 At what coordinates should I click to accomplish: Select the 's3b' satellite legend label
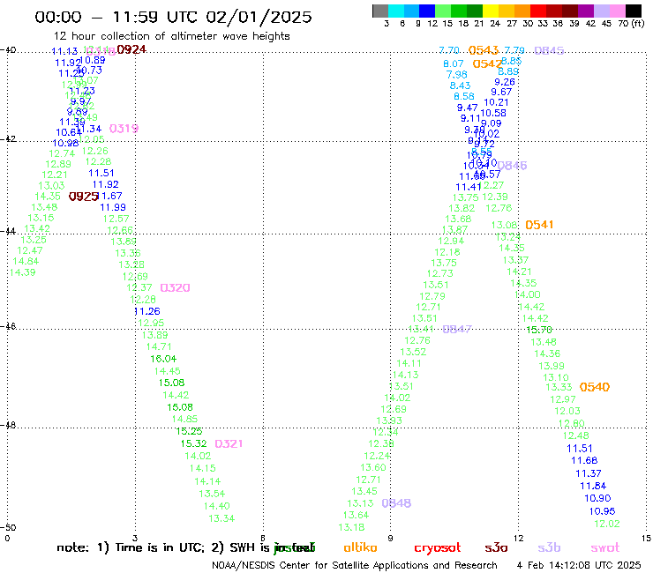click(549, 547)
